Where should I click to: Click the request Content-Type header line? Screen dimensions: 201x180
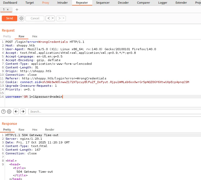coord(48,64)
